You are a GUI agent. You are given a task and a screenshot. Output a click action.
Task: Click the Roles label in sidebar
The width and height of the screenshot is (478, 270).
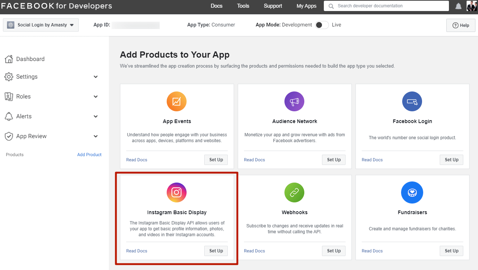pos(23,97)
